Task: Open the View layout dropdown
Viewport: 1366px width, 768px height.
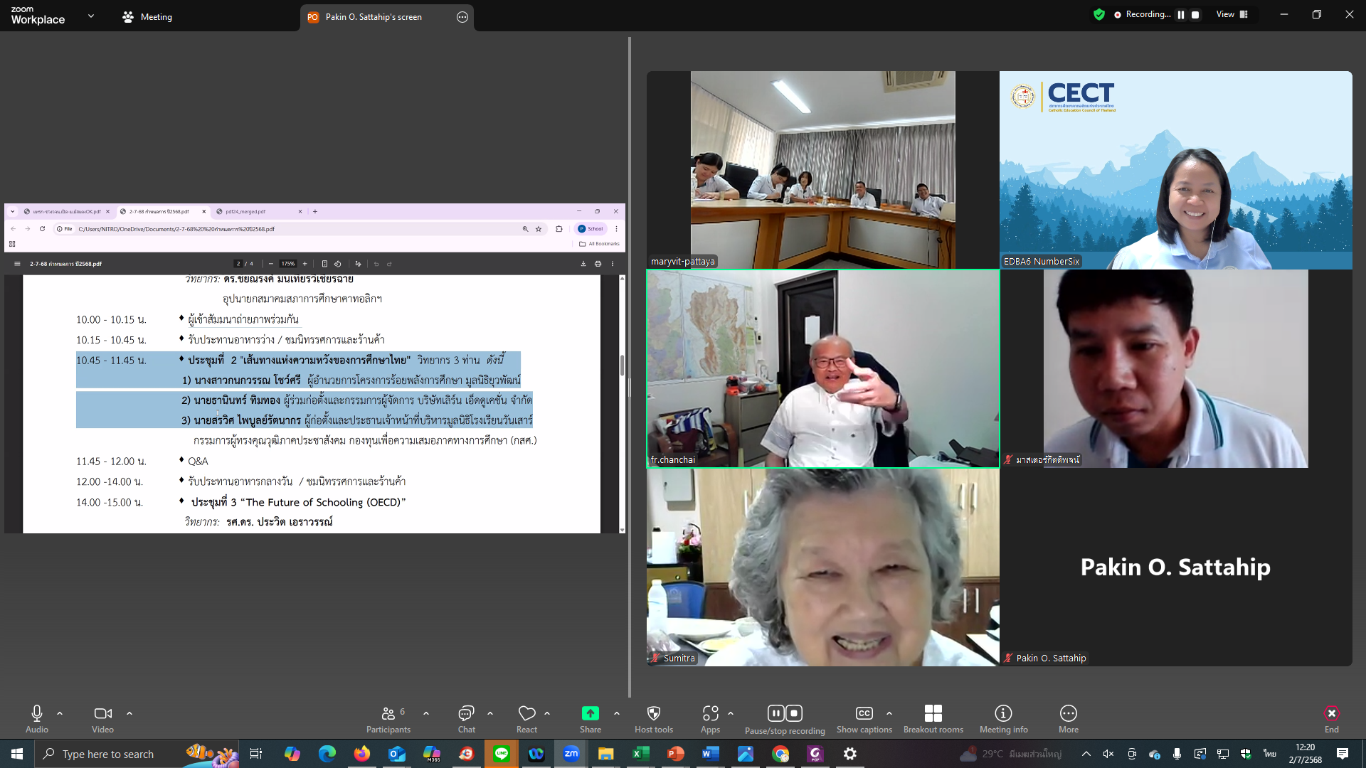Action: pyautogui.click(x=1232, y=14)
